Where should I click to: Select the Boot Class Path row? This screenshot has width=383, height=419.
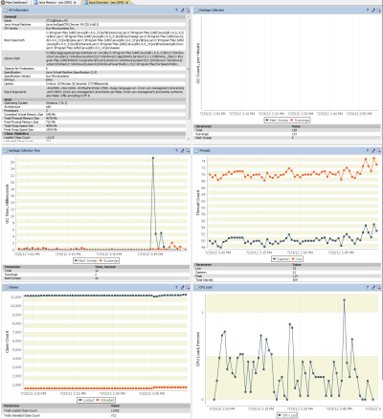tap(94, 40)
